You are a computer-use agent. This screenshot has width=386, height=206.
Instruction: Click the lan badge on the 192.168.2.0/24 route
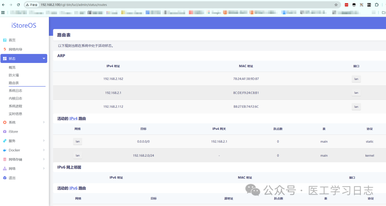[x=78, y=156]
